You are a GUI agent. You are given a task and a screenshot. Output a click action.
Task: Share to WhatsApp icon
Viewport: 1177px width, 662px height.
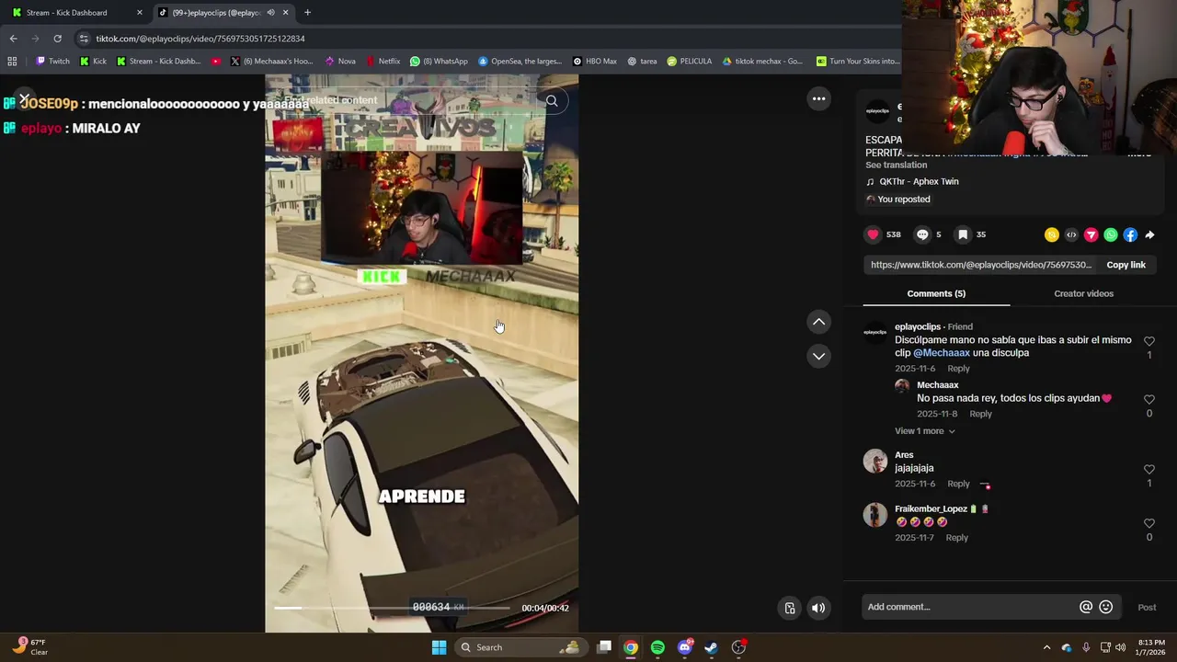(1111, 235)
